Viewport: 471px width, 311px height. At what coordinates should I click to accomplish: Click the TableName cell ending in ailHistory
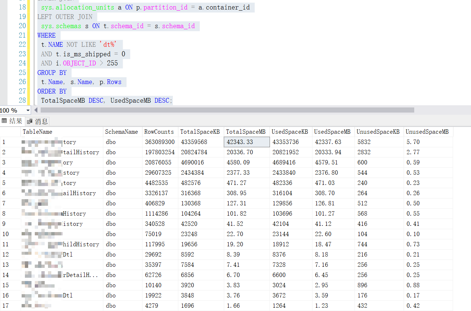(62, 193)
